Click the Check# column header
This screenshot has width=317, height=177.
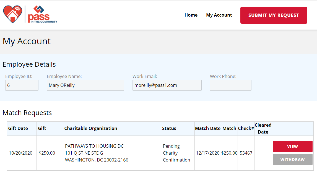[x=246, y=128]
